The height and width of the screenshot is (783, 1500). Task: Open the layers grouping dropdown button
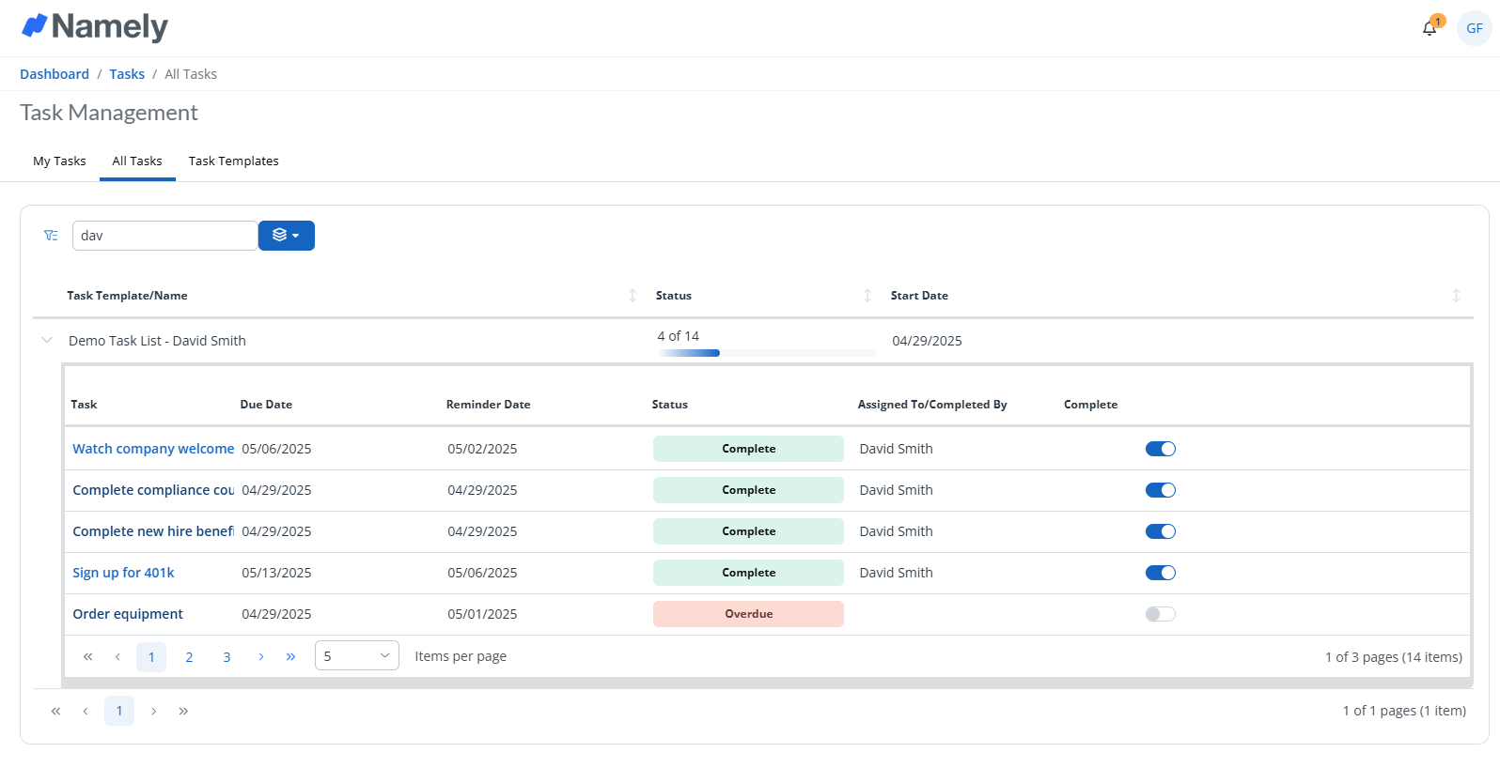pyautogui.click(x=287, y=236)
